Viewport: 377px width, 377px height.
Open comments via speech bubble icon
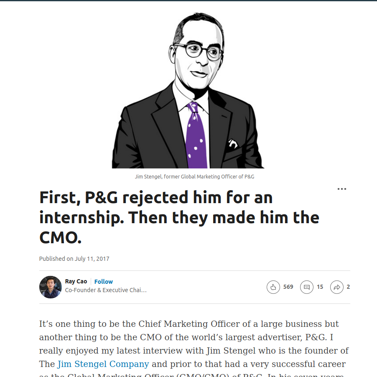click(x=306, y=287)
